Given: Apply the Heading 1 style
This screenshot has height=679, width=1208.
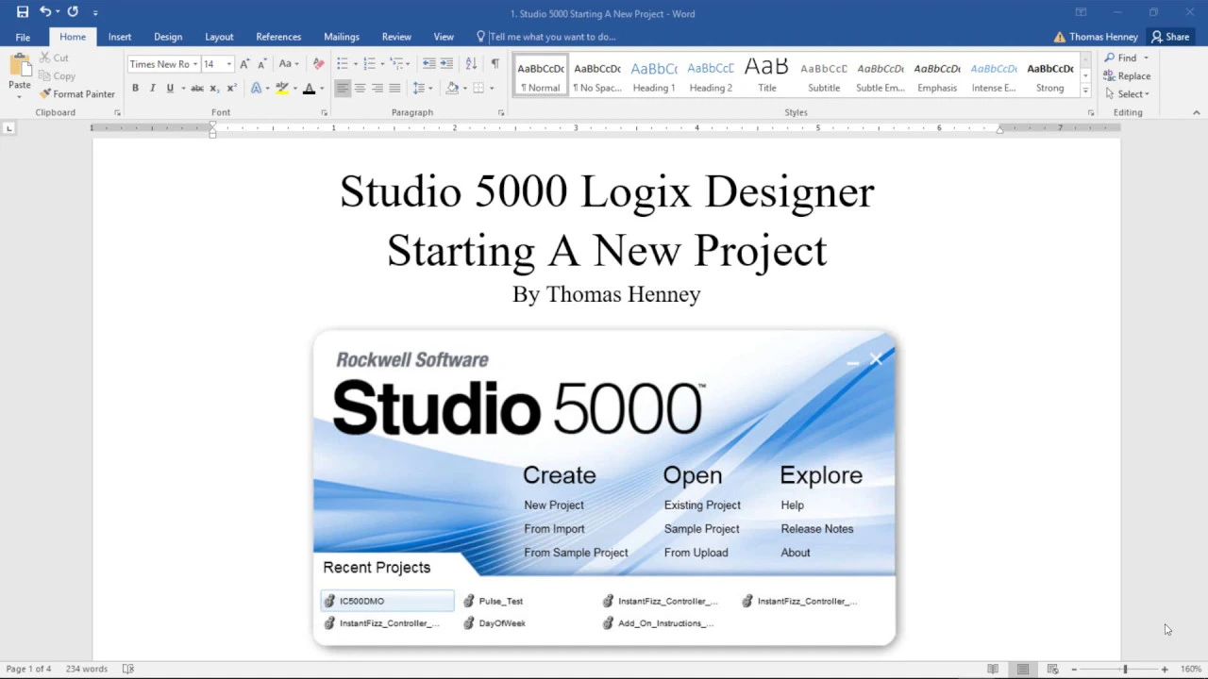Looking at the screenshot, I should pos(654,75).
